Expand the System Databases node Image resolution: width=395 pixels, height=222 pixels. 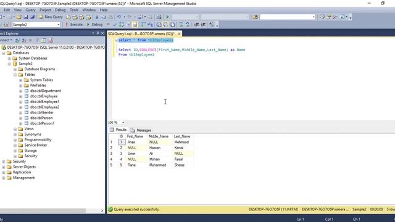[9, 59]
